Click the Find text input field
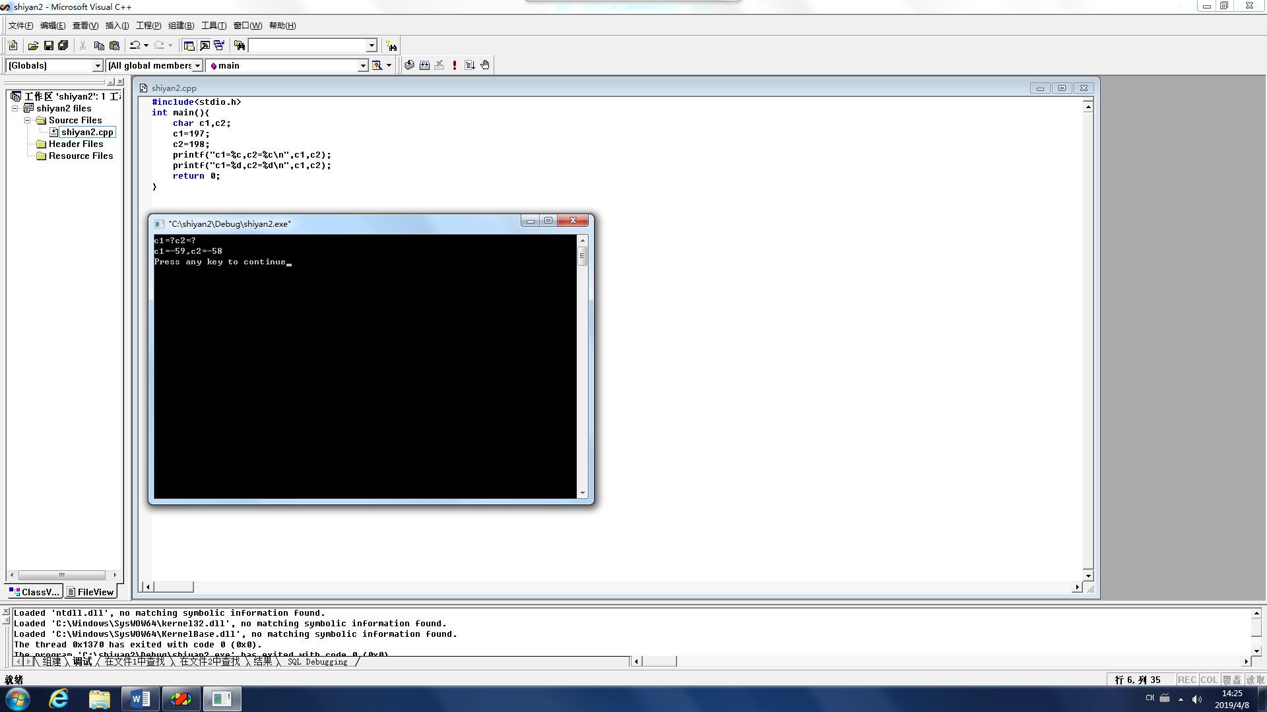This screenshot has width=1267, height=712. (x=307, y=45)
